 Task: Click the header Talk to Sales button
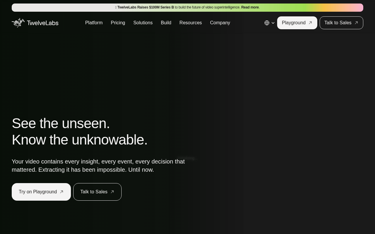341,23
